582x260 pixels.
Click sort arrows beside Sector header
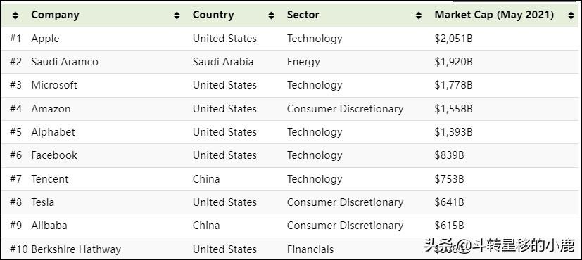pyautogui.click(x=419, y=15)
